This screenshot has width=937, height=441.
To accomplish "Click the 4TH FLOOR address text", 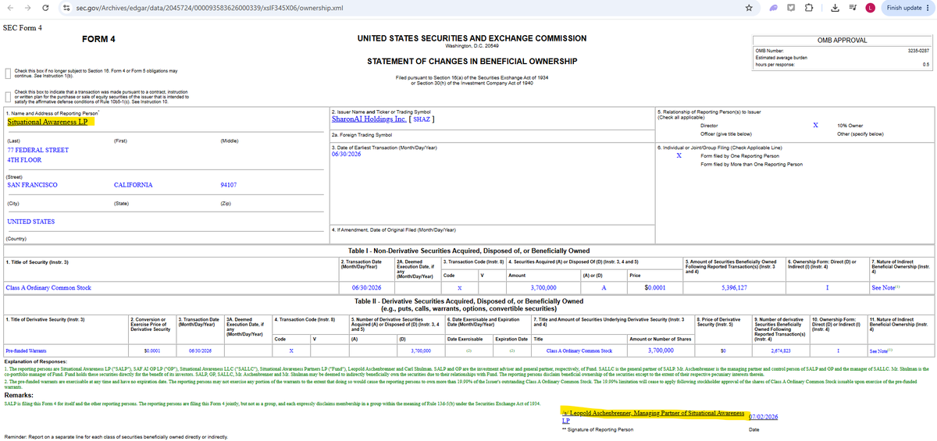I will pos(25,160).
